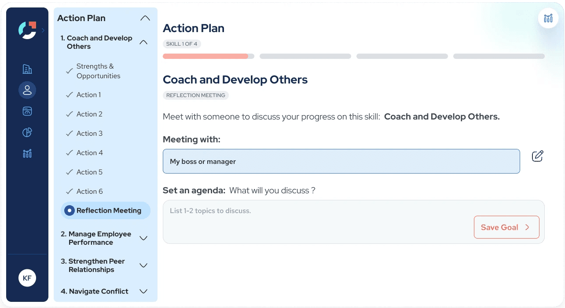Open the dashboard gauge sidebar icon
This screenshot has height=308, width=565.
[x=27, y=111]
